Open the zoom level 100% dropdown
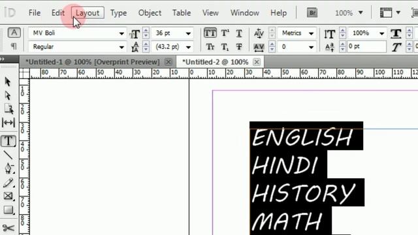This screenshot has width=418, height=235. [x=361, y=12]
